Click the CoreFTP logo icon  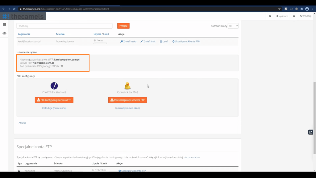pyautogui.click(x=54, y=86)
